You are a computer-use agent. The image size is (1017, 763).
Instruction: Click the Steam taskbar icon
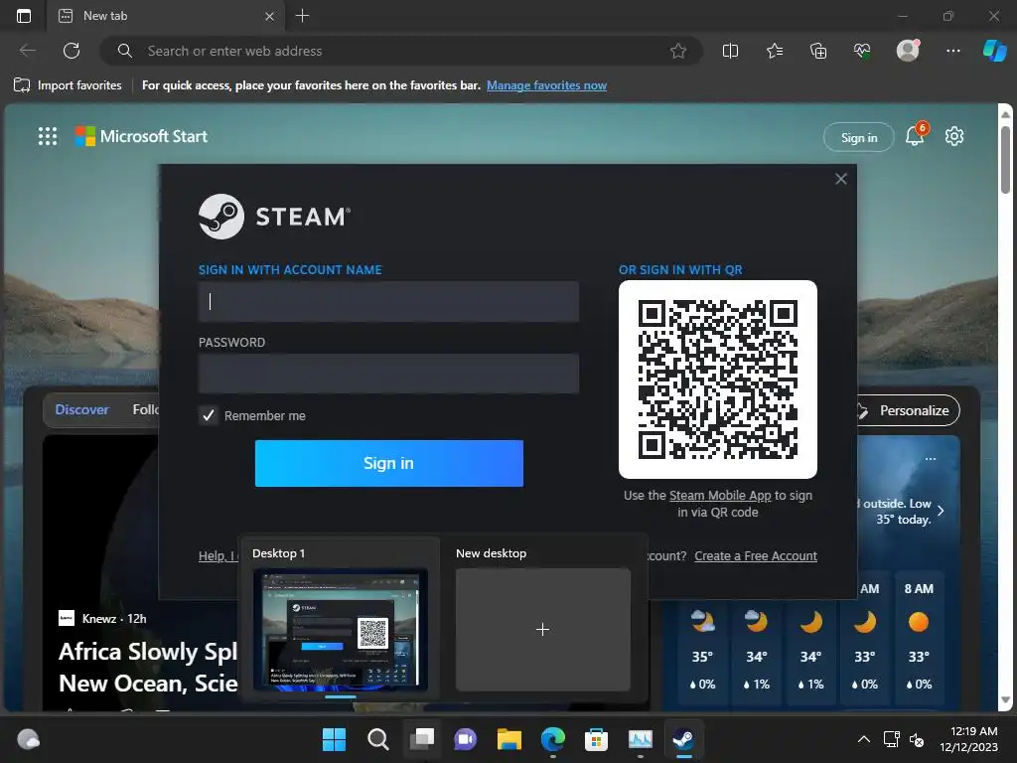[x=683, y=739]
